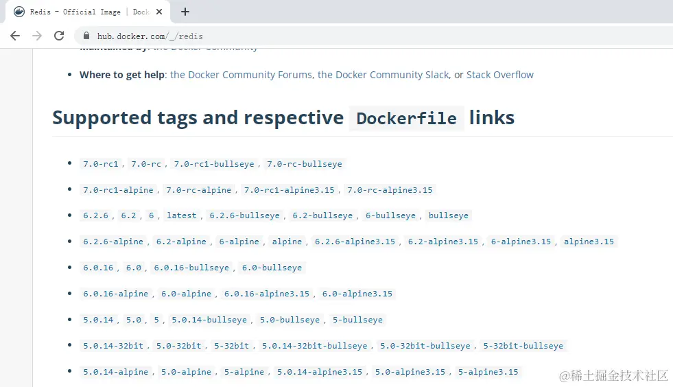Click the 5.0.14-bullseye tag link
This screenshot has height=387, width=673.
pos(209,320)
